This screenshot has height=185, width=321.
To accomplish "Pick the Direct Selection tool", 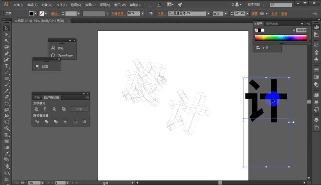I will pyautogui.click(x=6, y=35).
